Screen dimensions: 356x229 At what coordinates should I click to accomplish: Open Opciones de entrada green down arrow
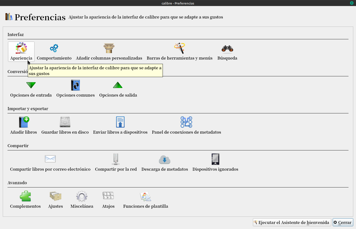[x=31, y=85]
